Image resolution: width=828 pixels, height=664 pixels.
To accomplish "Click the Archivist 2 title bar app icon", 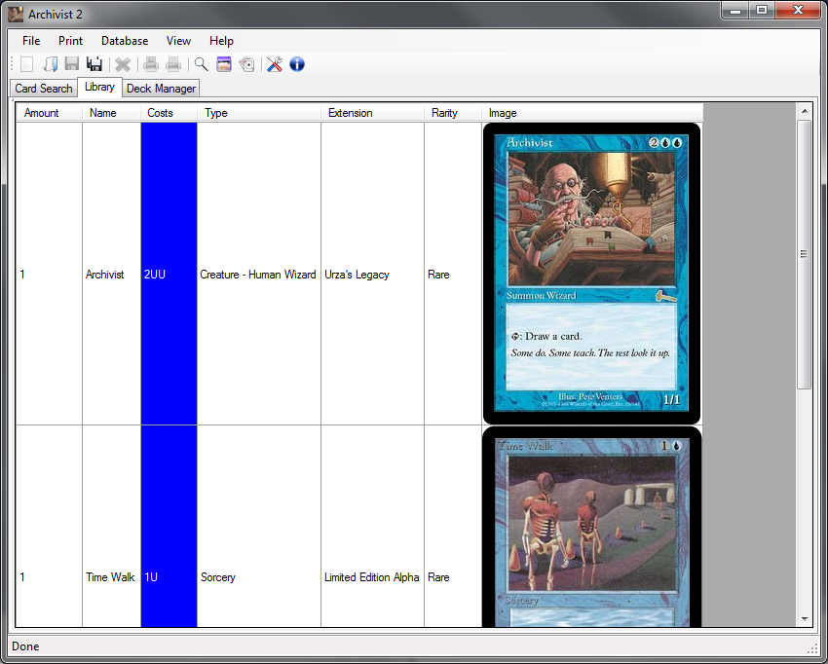I will pyautogui.click(x=16, y=15).
